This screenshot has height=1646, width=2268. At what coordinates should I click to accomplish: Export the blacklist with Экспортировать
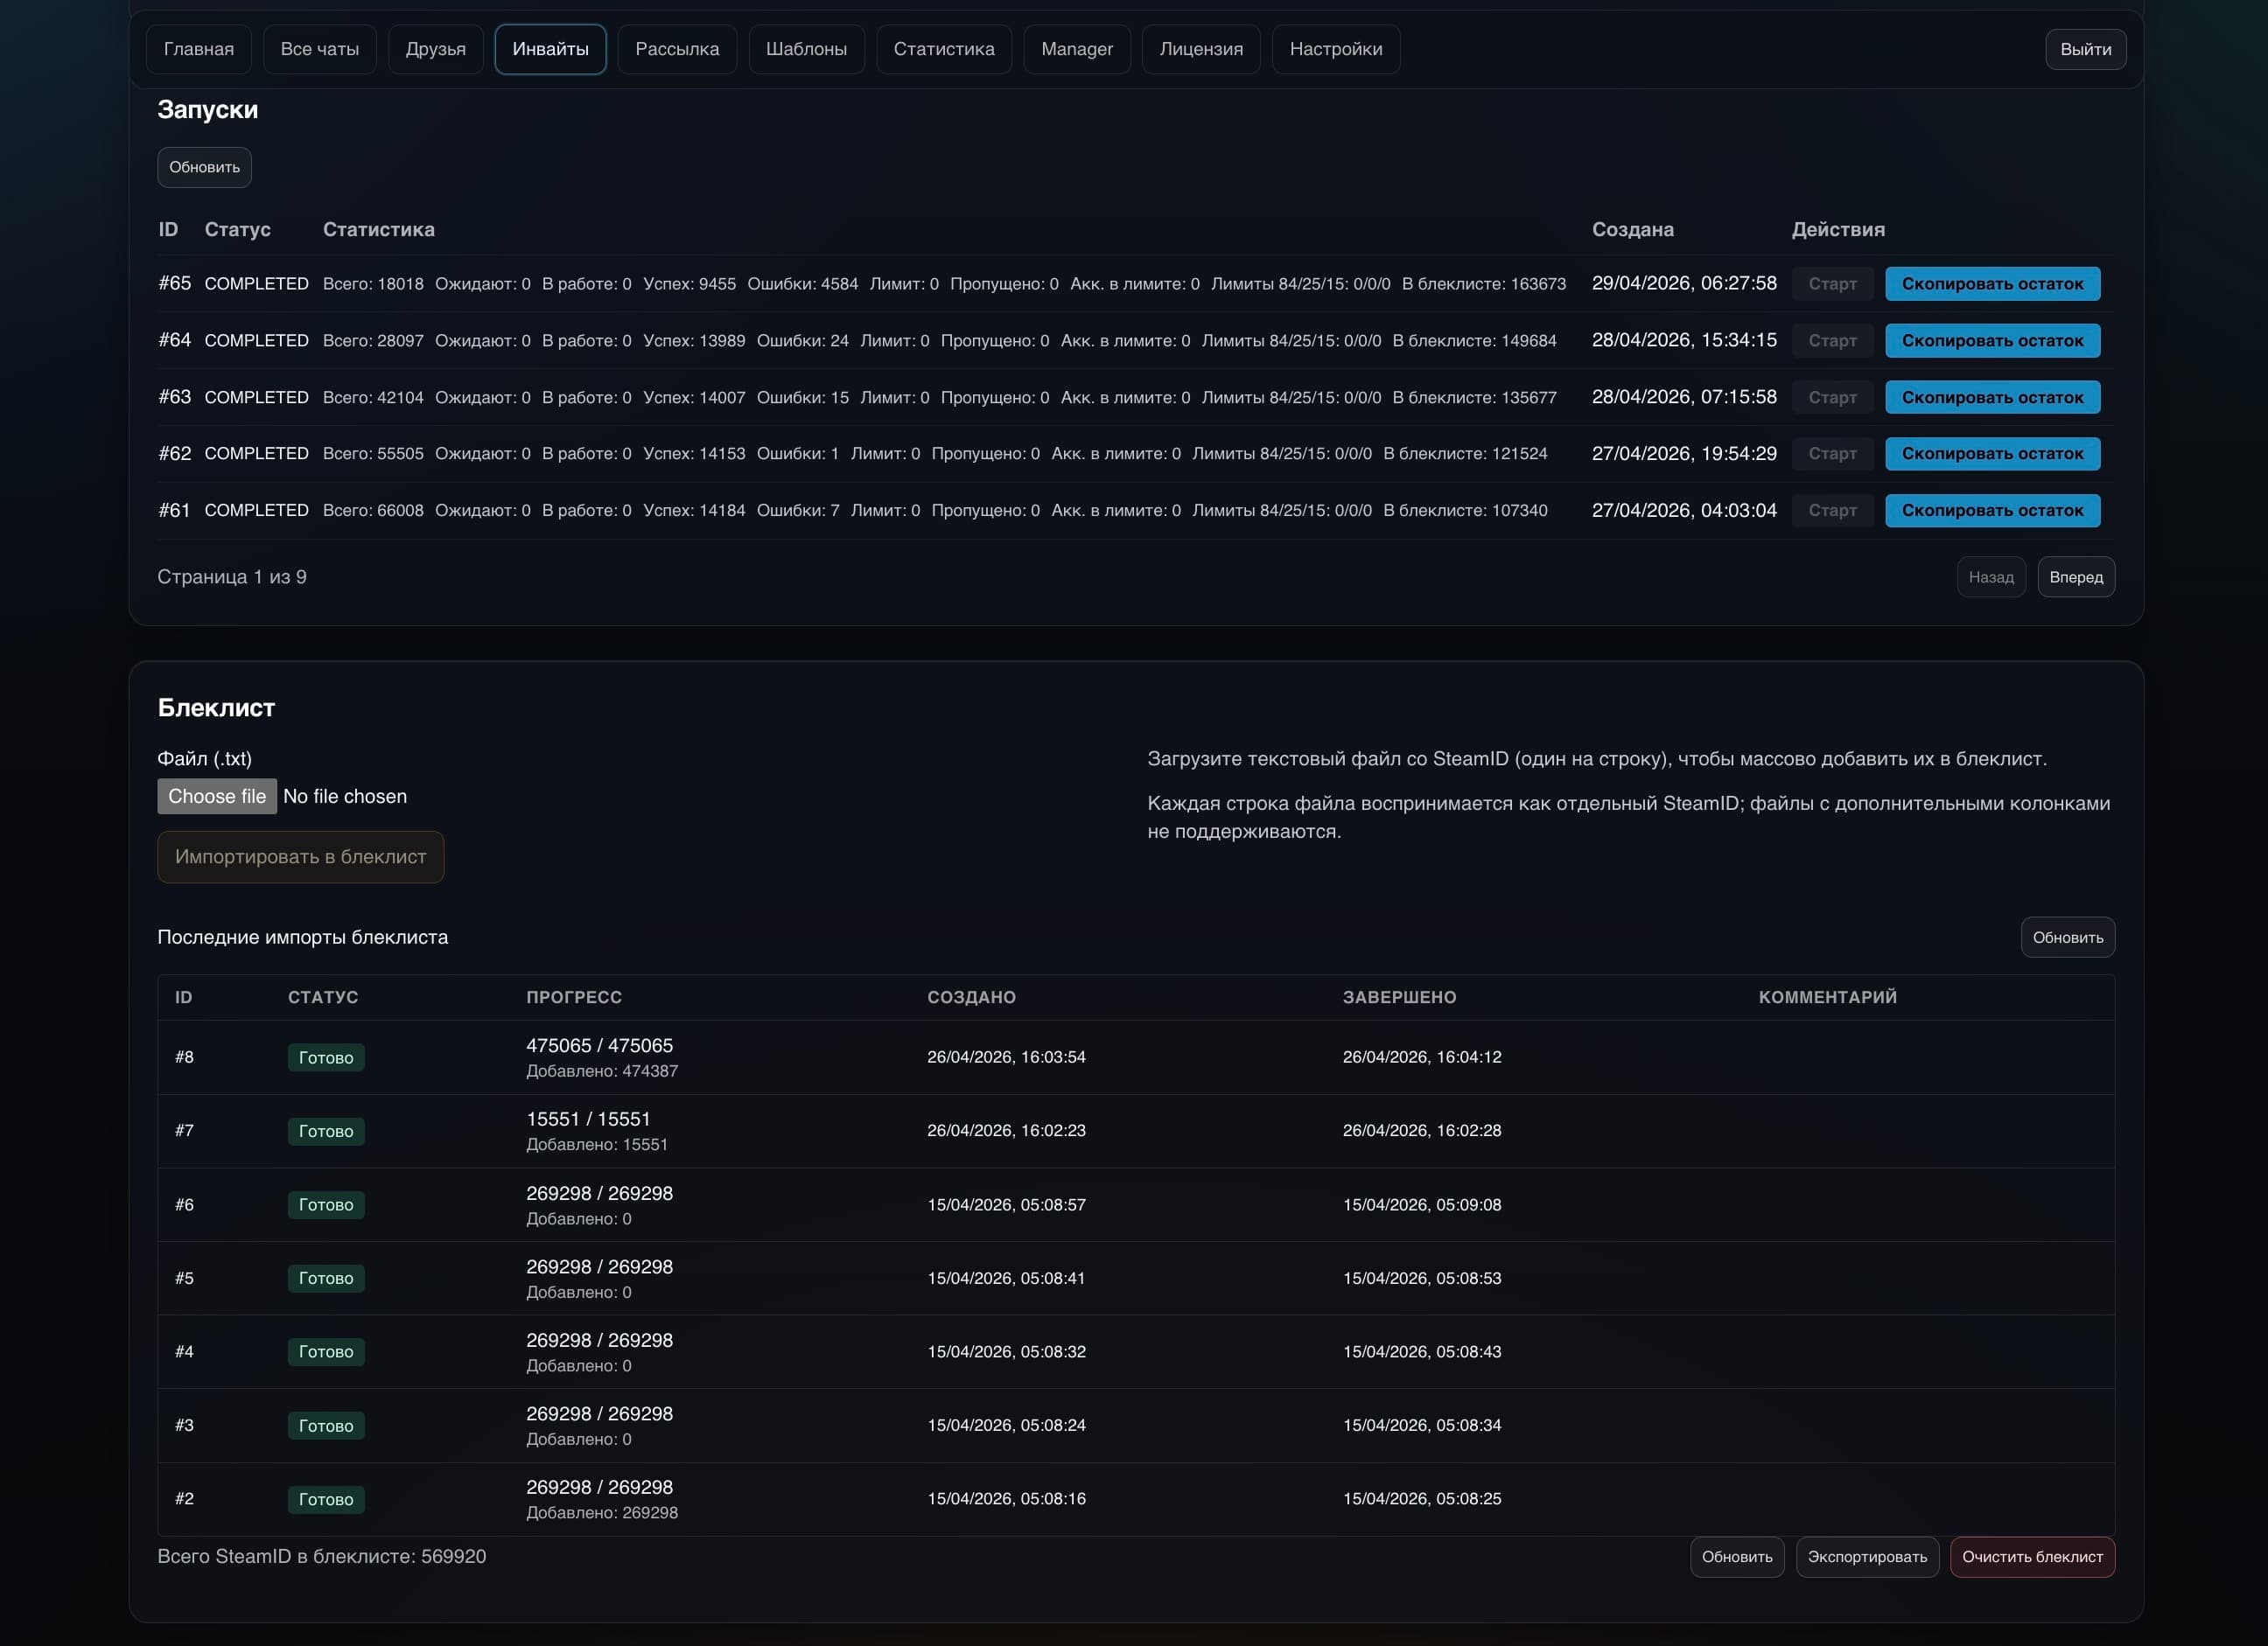tap(1867, 1557)
